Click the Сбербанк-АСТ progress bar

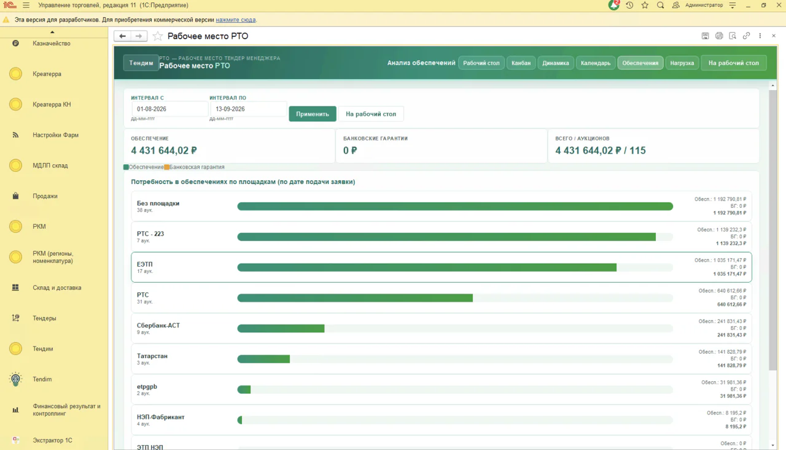(455, 329)
